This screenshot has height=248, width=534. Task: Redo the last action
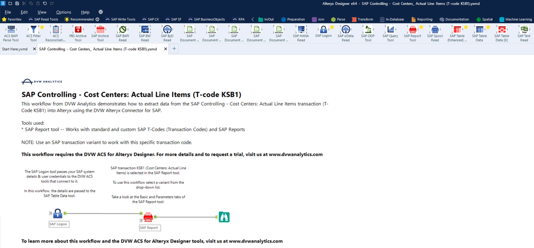point(51,3)
